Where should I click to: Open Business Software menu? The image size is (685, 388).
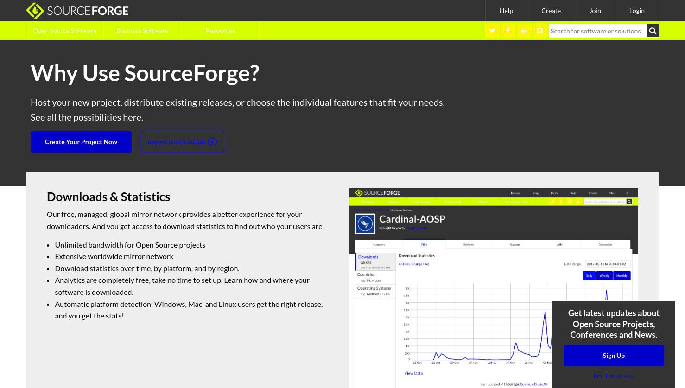pyautogui.click(x=142, y=31)
